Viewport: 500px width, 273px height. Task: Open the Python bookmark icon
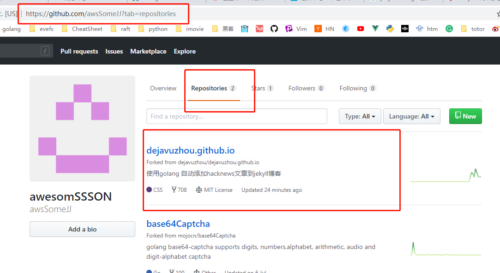pos(390,29)
